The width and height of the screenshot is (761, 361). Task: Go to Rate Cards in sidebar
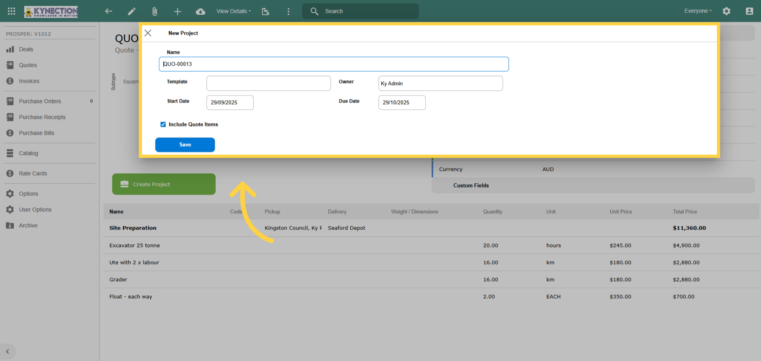(x=33, y=174)
